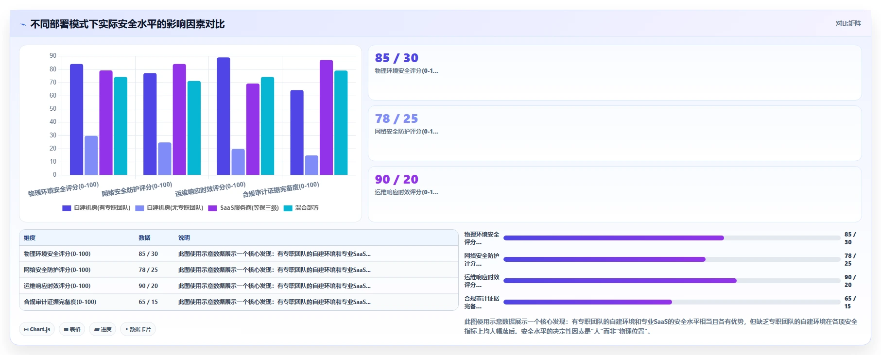Toggle 自建机房(有专职团队) legend swatch

tap(67, 208)
